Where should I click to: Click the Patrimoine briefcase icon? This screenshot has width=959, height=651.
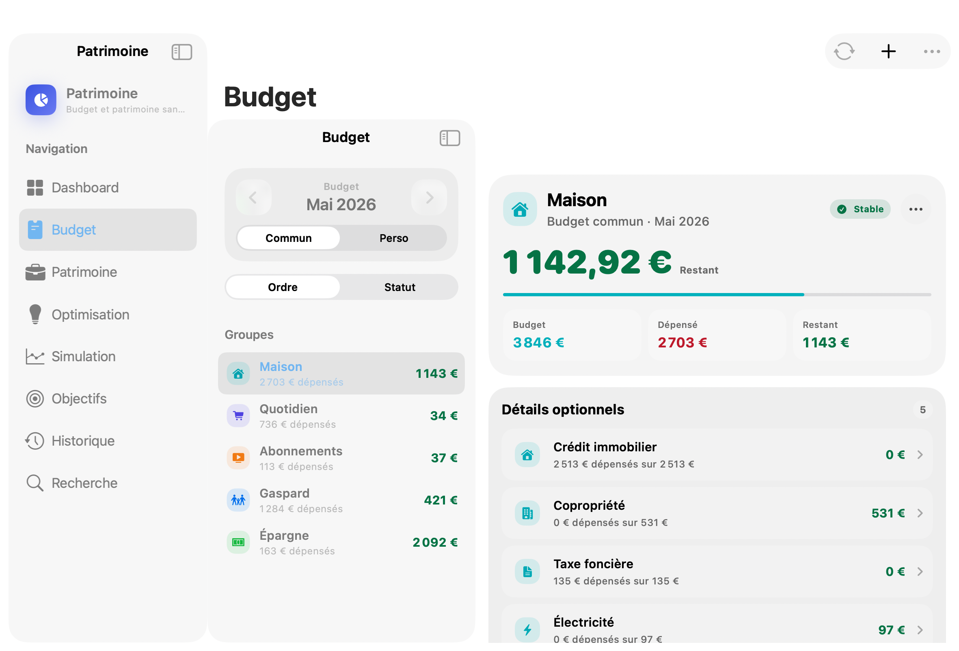tap(35, 272)
